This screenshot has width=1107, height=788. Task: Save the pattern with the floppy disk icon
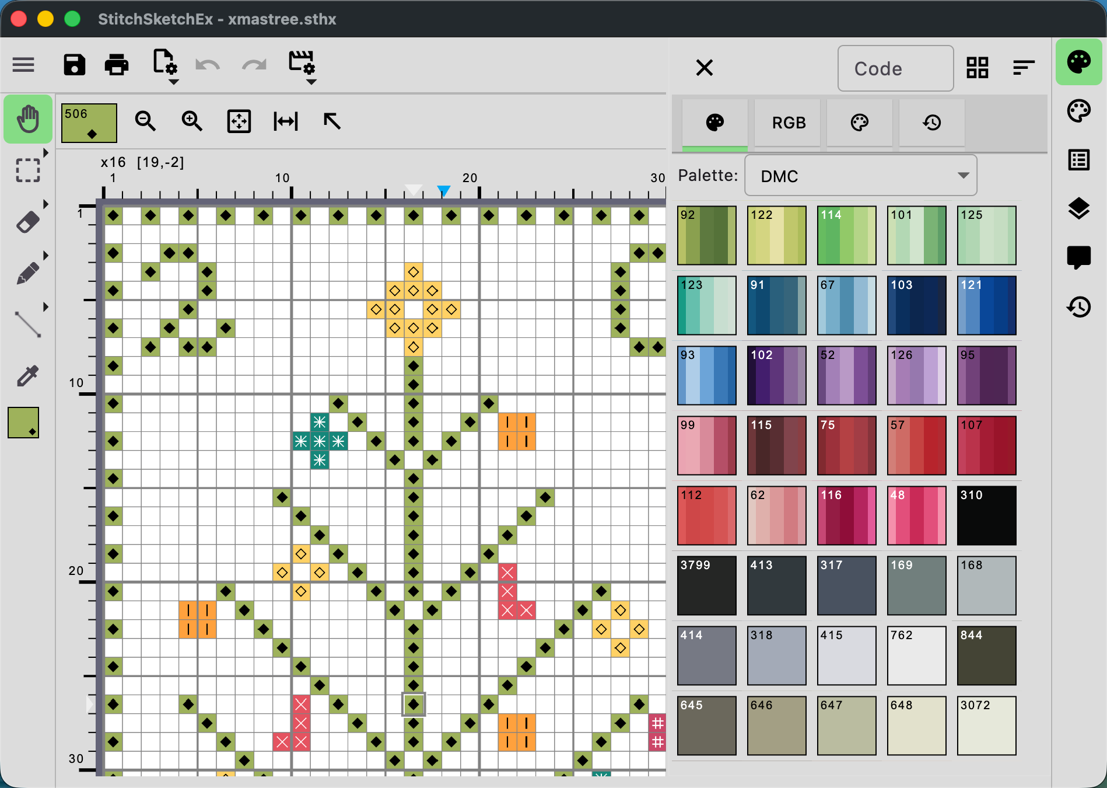74,65
